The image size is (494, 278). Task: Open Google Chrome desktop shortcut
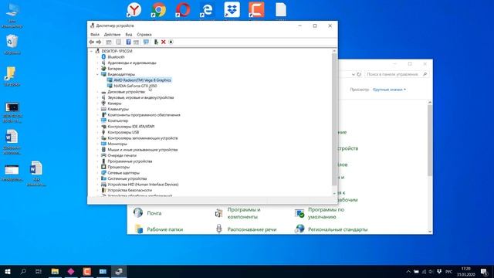158,9
